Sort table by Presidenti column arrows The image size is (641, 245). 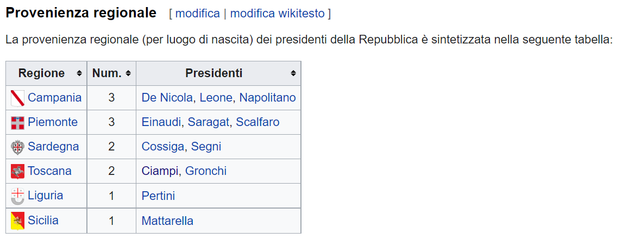pyautogui.click(x=293, y=74)
